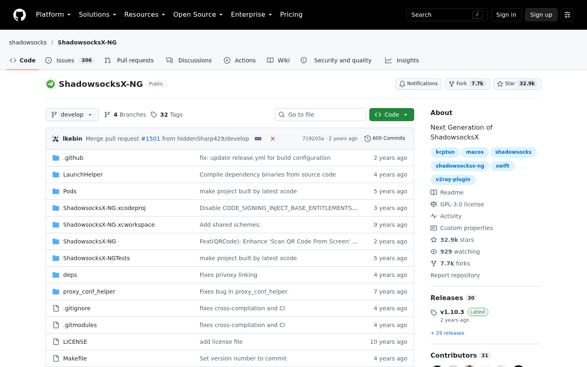Open the develop branch dropdown
The image size is (587, 367).
click(x=72, y=115)
